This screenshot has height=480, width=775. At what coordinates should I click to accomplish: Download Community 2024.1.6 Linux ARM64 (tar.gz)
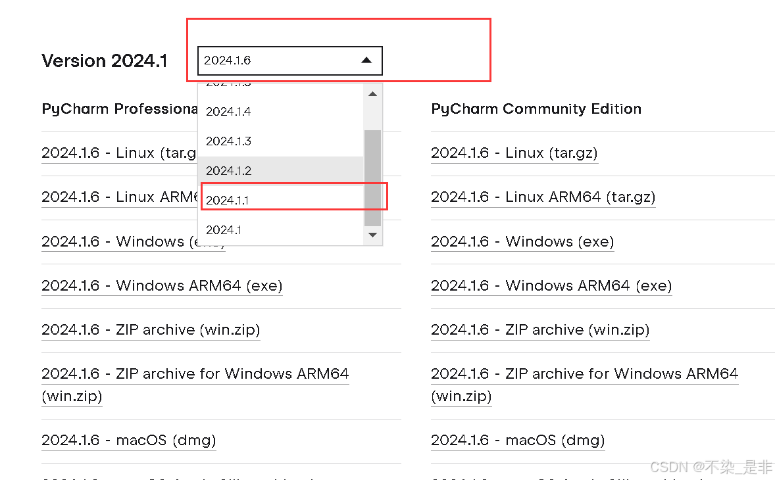point(543,197)
